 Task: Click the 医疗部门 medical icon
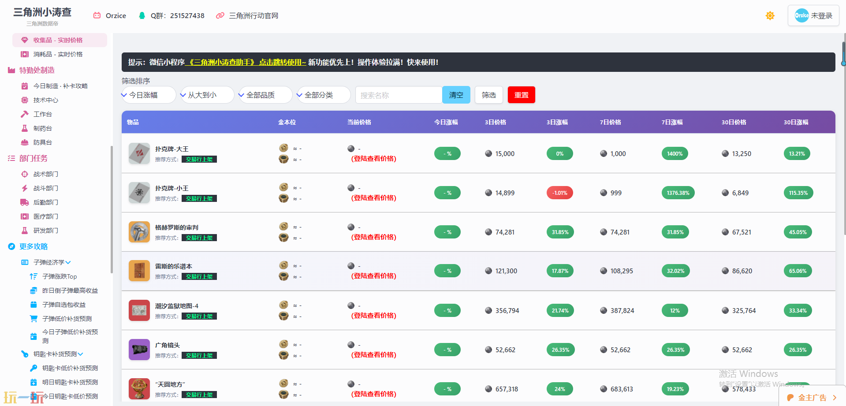pyautogui.click(x=25, y=216)
